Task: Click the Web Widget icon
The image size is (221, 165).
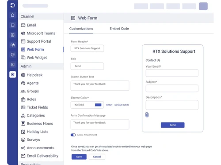Action: point(23,58)
